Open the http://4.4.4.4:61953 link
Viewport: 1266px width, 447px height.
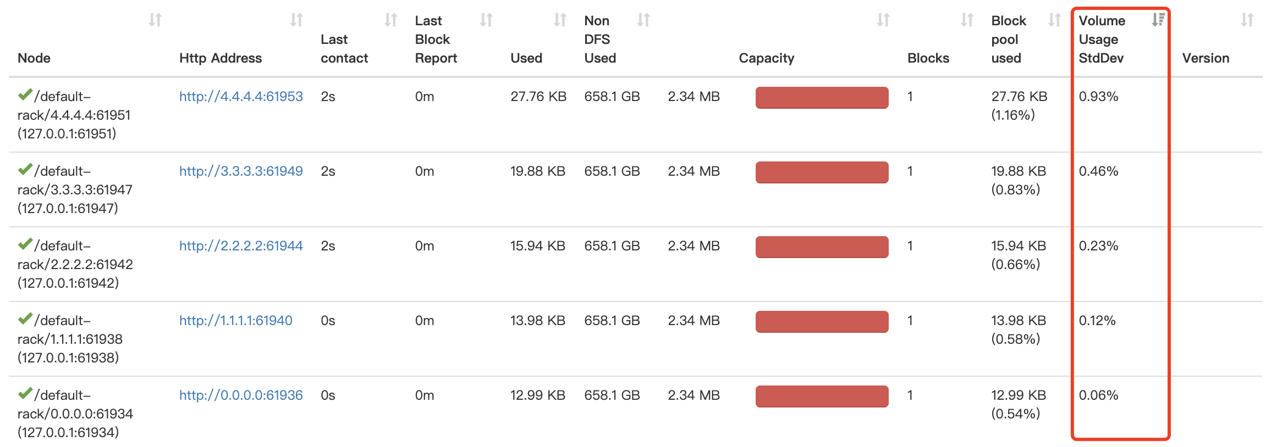[241, 96]
